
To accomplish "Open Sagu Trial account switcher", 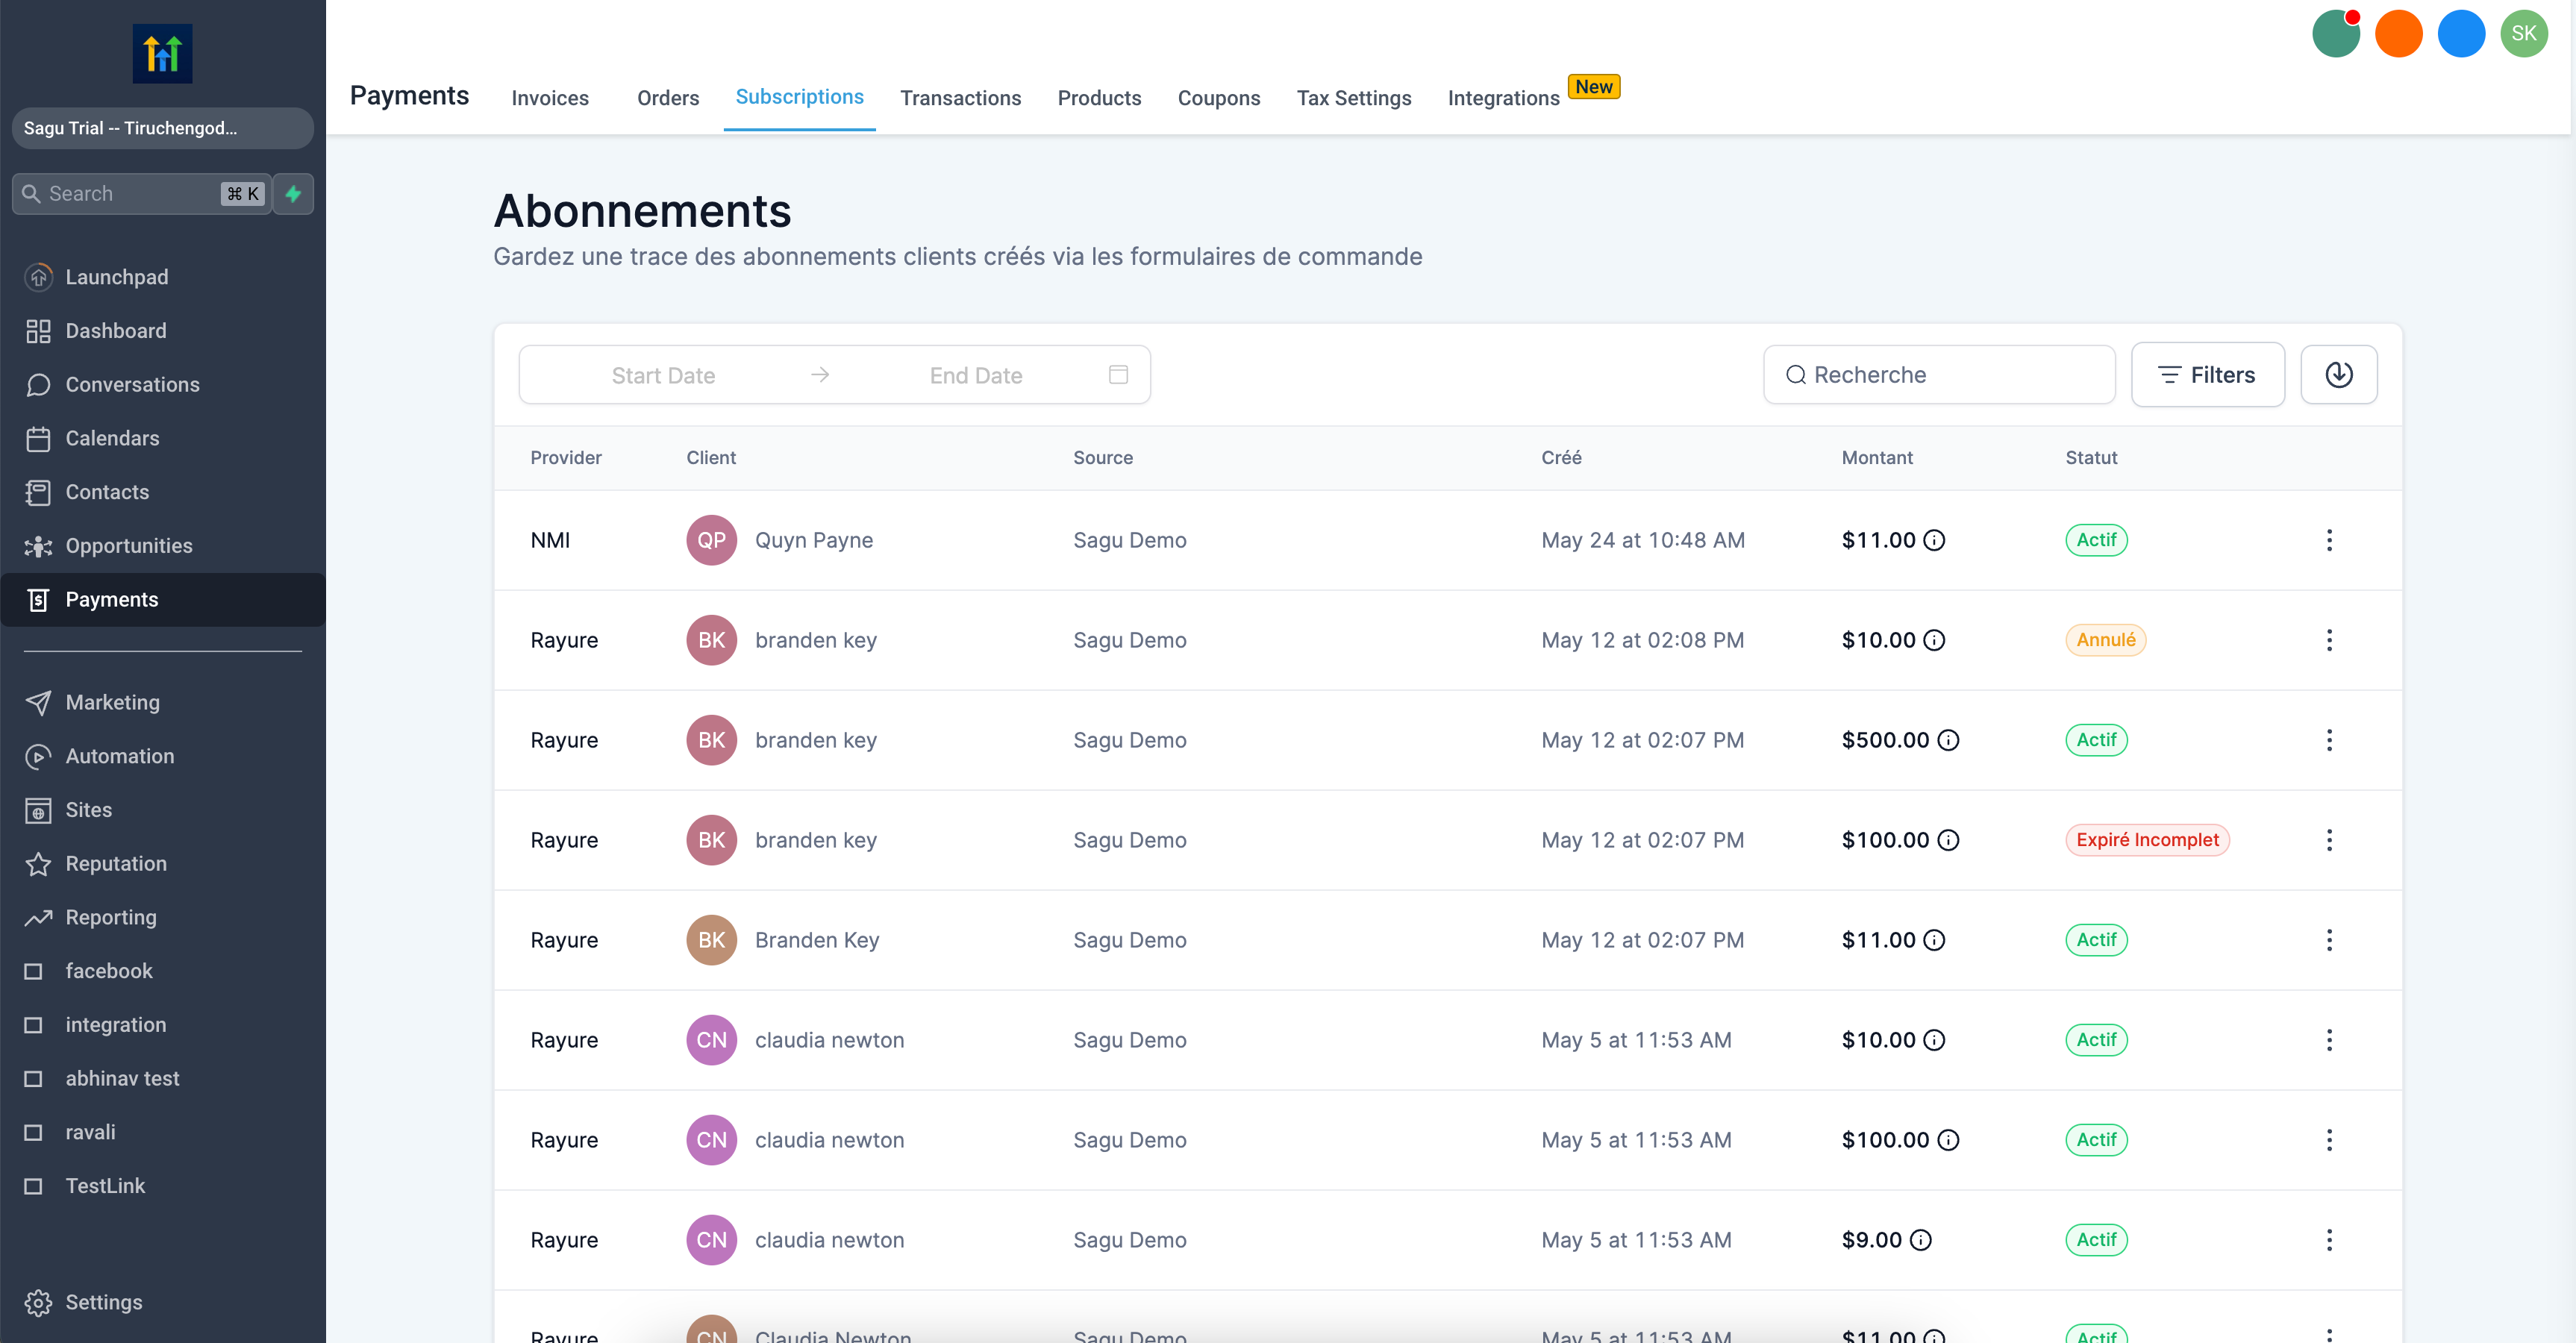I will tap(162, 128).
